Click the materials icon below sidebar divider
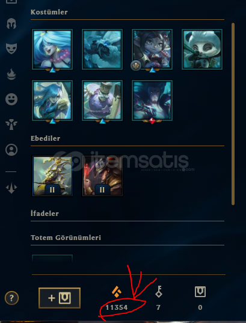Viewport: 246px width, 323px height. (x=11, y=188)
